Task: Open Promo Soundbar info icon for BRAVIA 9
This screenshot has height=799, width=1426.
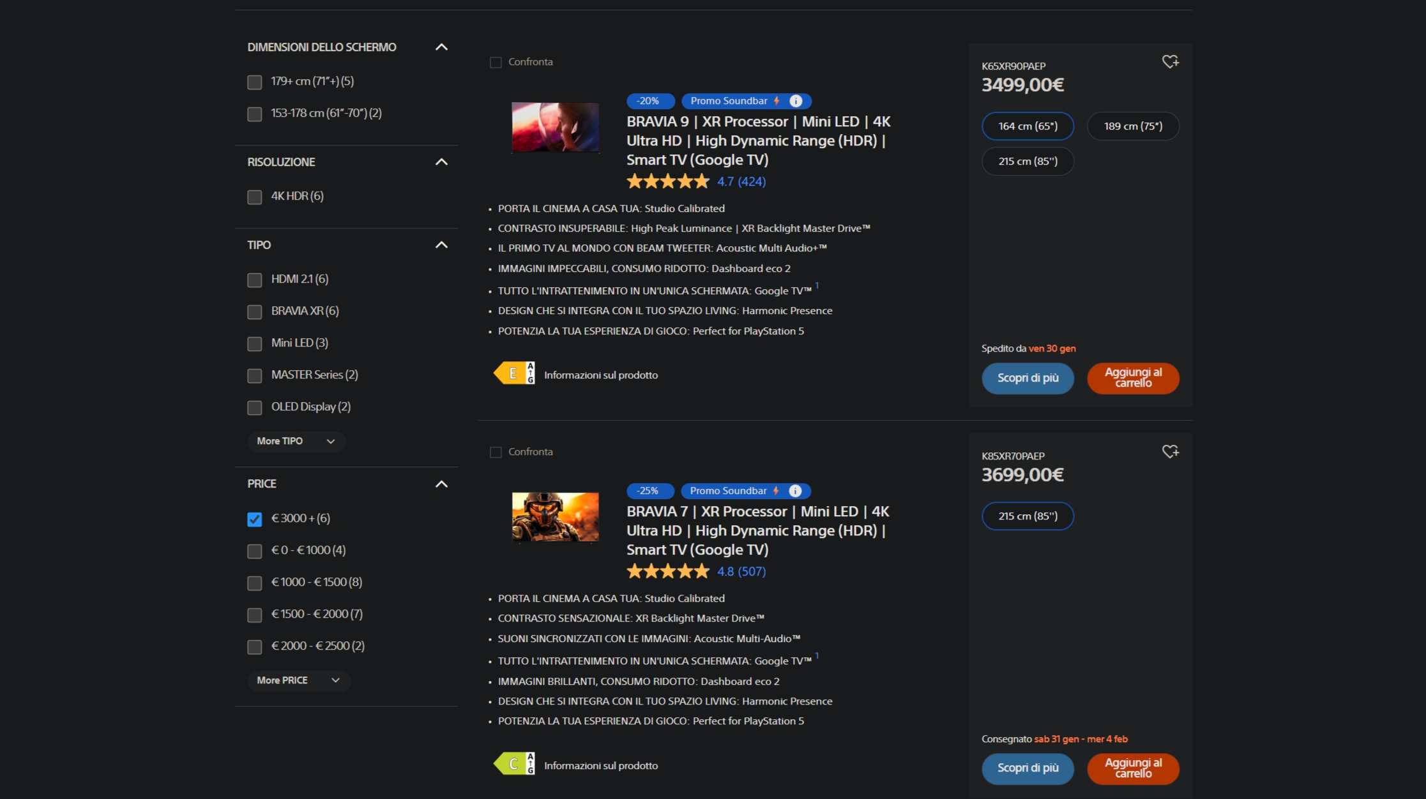Action: (x=796, y=101)
